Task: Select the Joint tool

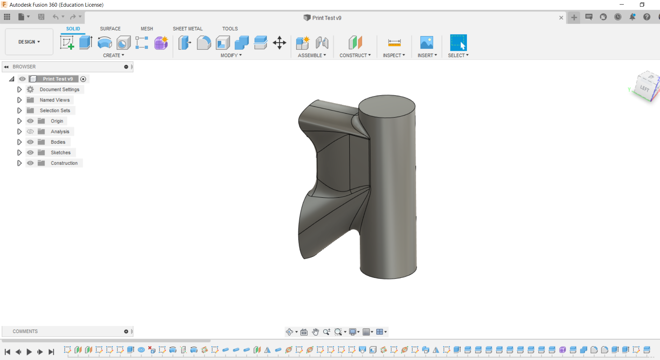Action: 322,43
